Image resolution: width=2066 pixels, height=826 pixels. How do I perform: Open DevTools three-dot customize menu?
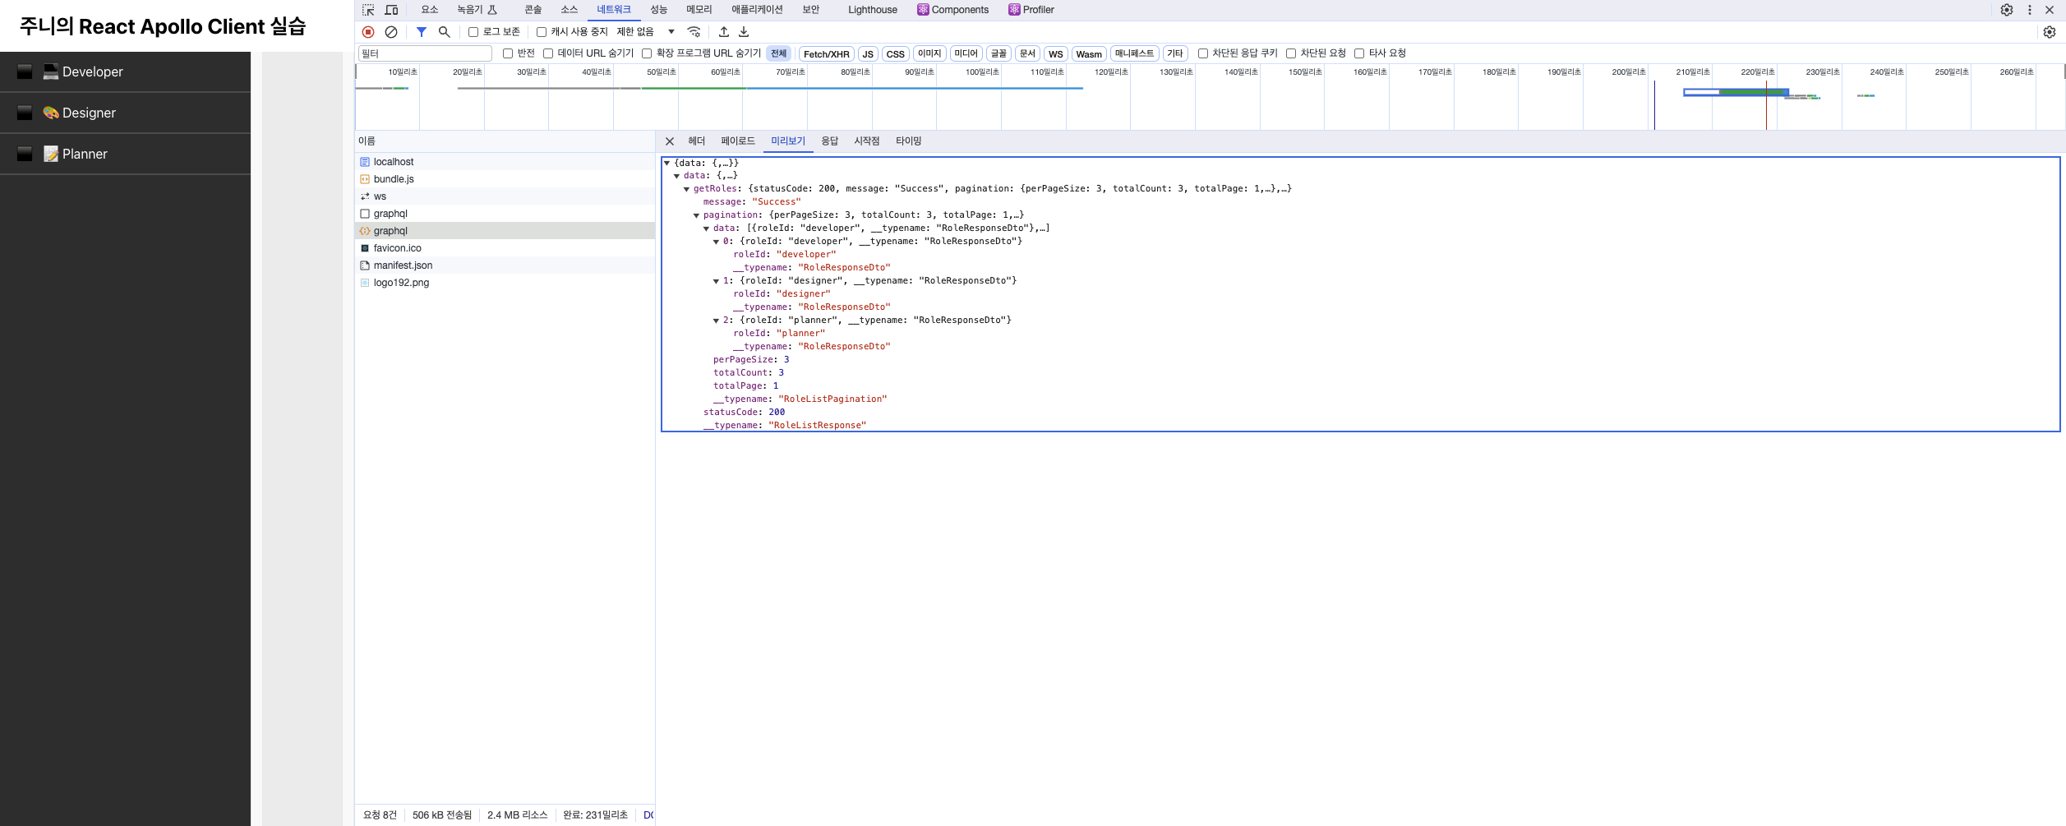[x=2030, y=10]
